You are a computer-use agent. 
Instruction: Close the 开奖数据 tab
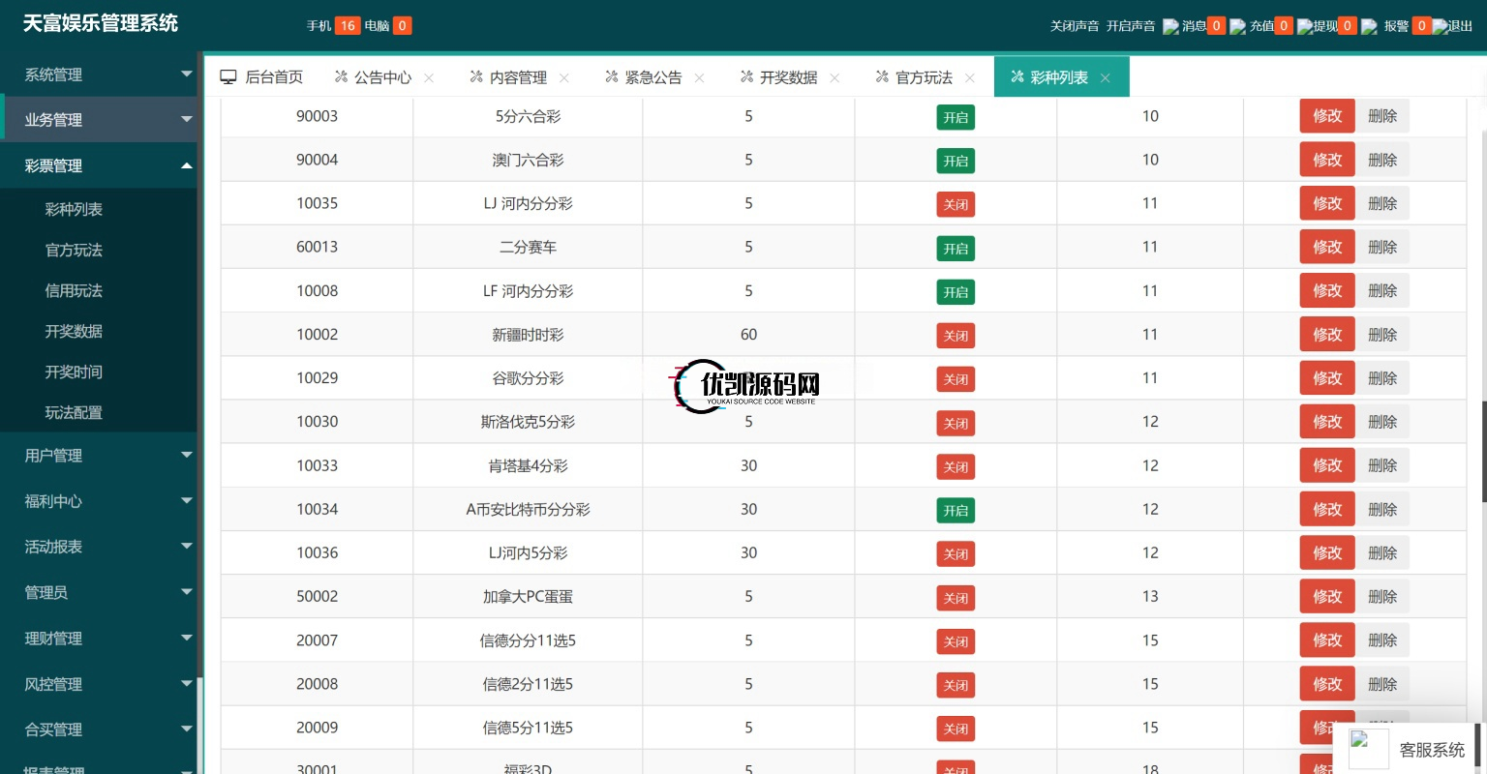[835, 78]
